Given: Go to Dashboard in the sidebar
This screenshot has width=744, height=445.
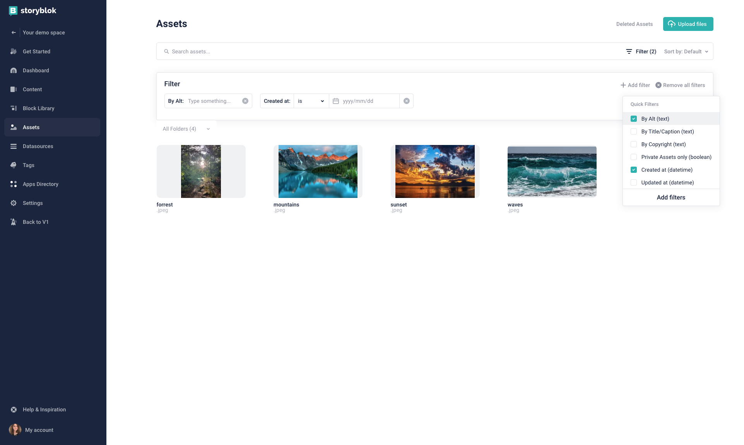Looking at the screenshot, I should (x=52, y=70).
